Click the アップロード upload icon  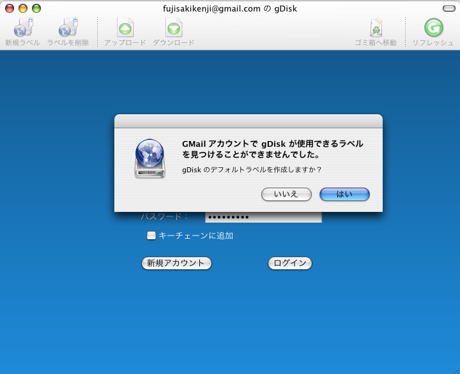(x=125, y=27)
